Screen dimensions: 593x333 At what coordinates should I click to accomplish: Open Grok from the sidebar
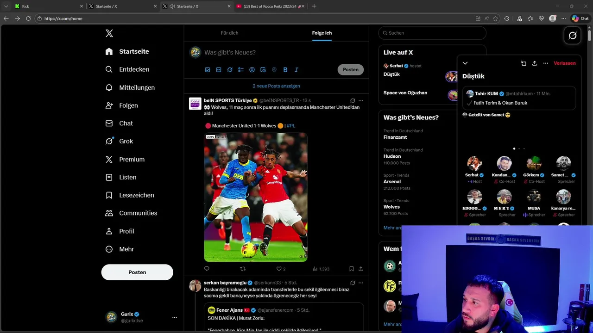[119, 141]
